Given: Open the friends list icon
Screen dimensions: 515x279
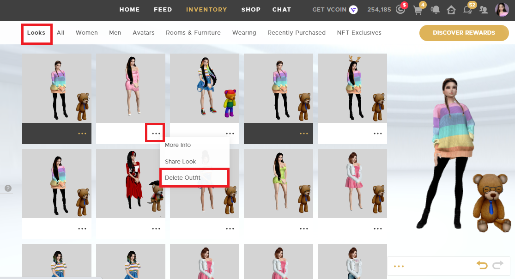Looking at the screenshot, I should tap(483, 10).
